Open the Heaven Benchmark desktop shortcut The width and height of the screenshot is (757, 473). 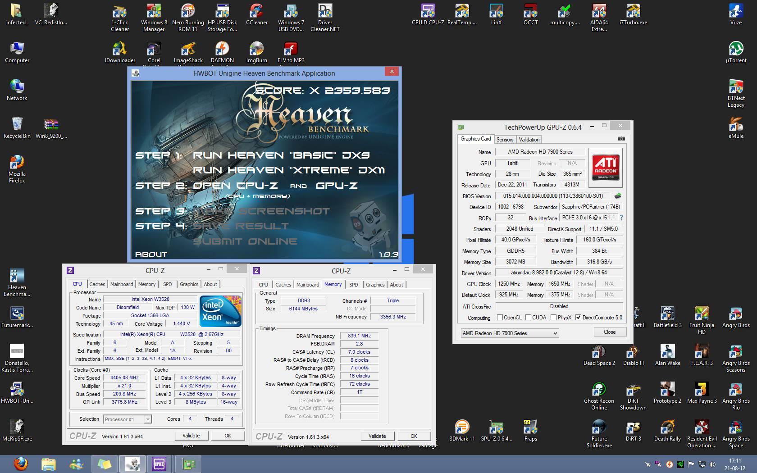[x=17, y=282]
